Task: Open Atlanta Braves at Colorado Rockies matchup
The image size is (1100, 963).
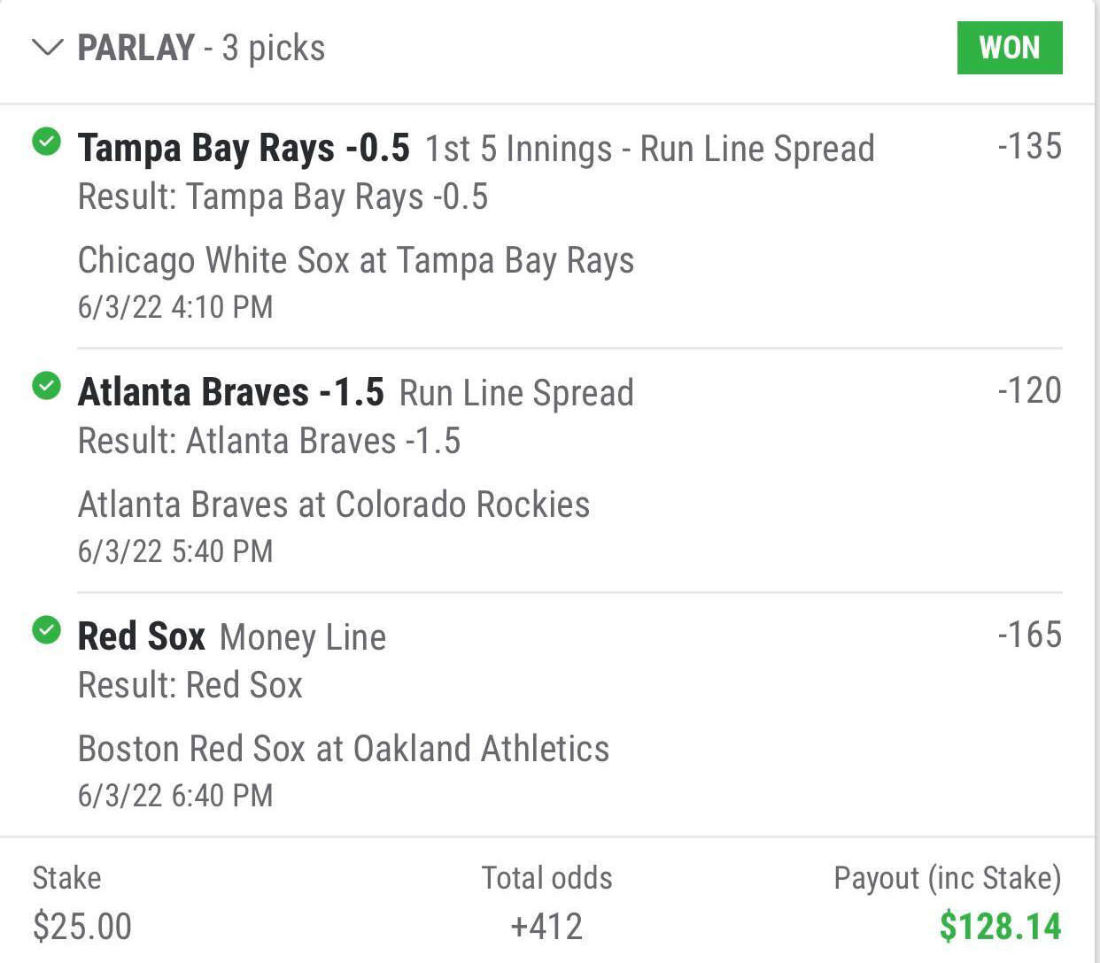Action: 334,505
